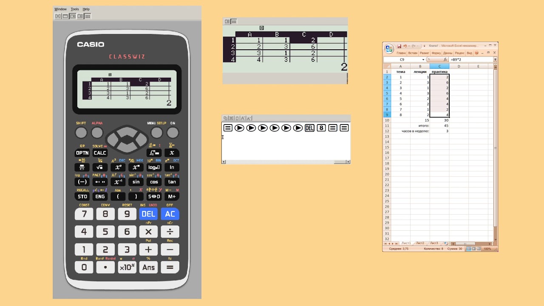Open the Excel Name Box dropdown
The image size is (544, 306).
click(x=423, y=60)
